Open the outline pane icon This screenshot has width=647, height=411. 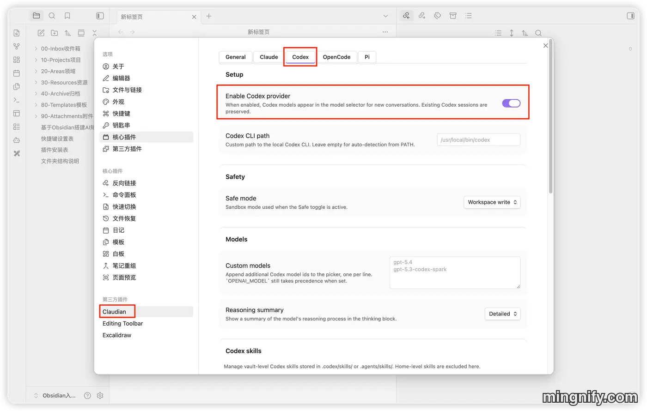(469, 16)
